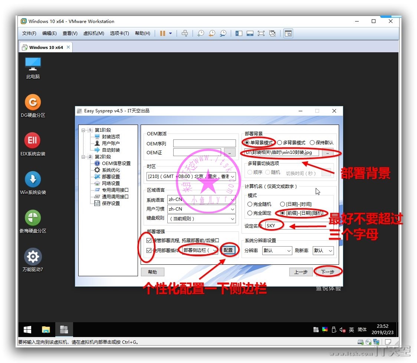Screen dimensions: 417x363
Task: Click the 配置 button
Action: pyautogui.click(x=228, y=250)
